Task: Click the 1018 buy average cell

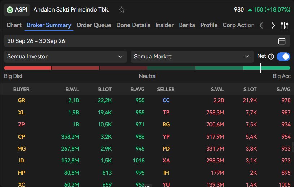Action: tap(139, 161)
